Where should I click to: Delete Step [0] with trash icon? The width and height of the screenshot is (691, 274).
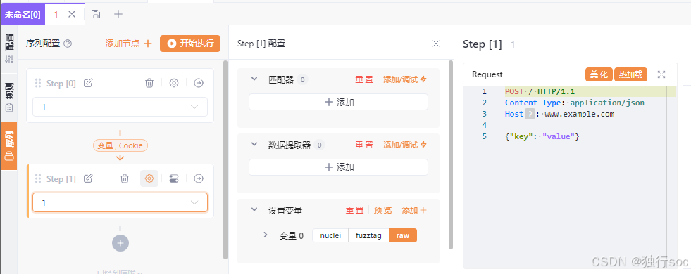[x=149, y=83]
